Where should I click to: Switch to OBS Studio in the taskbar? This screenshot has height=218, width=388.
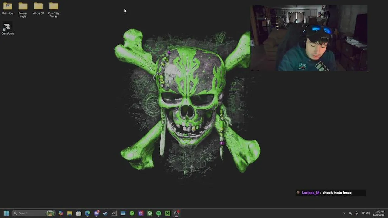tap(176, 213)
